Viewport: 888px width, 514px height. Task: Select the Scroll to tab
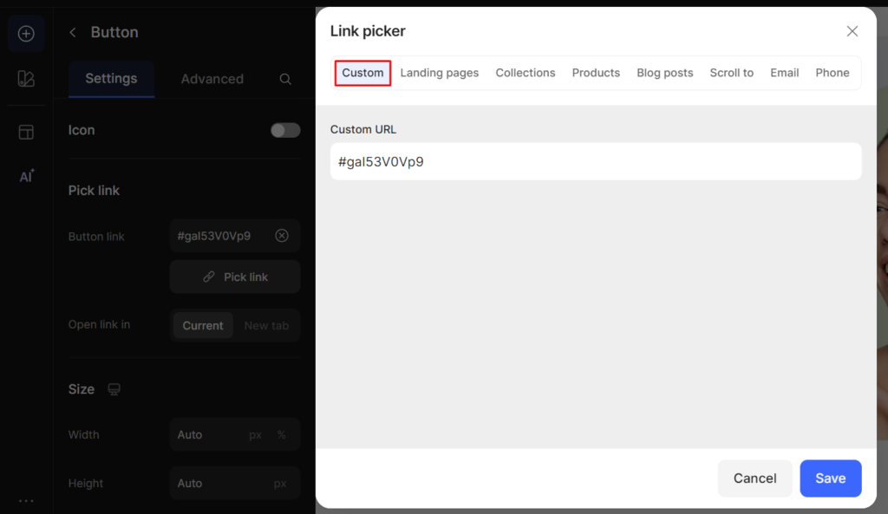click(731, 73)
